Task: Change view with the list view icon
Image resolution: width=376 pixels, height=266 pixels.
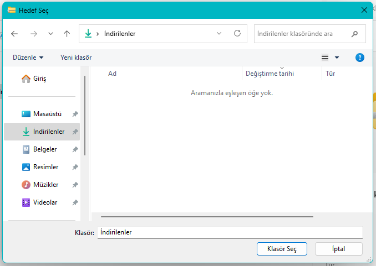Action: 325,58
